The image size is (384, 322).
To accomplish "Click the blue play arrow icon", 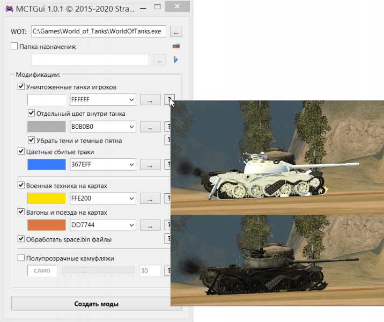I will click(175, 60).
